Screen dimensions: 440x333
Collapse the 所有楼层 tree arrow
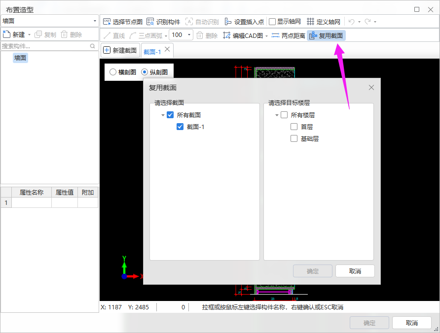[277, 115]
